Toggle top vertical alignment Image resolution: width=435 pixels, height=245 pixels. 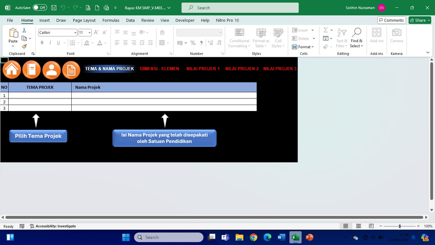(117, 33)
